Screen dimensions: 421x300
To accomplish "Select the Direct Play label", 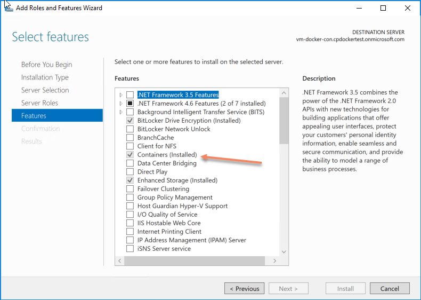I will pyautogui.click(x=152, y=172).
